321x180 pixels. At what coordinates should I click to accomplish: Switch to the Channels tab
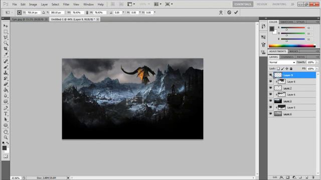(287, 57)
